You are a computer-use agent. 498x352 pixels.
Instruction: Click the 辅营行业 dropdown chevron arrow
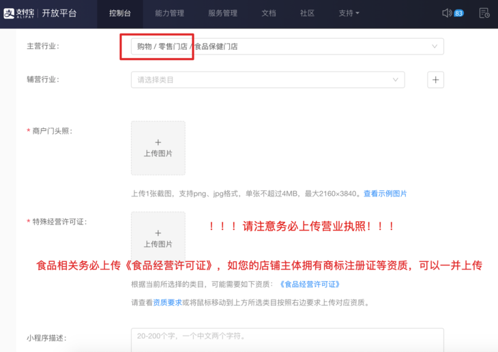(x=396, y=80)
